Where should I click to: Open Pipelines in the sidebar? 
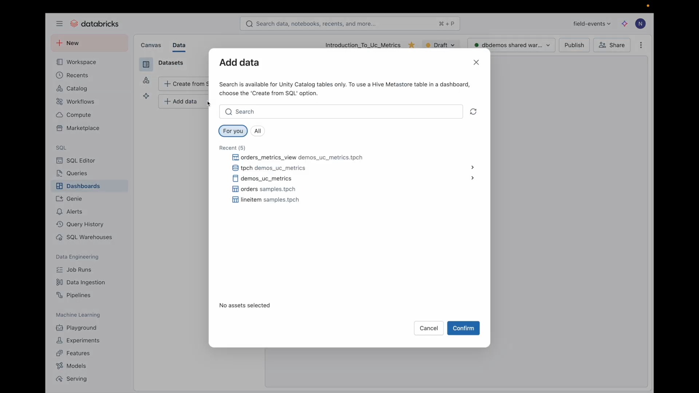coord(90,295)
